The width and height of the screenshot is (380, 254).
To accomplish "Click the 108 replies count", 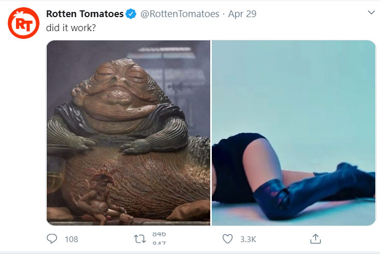I will tap(71, 239).
